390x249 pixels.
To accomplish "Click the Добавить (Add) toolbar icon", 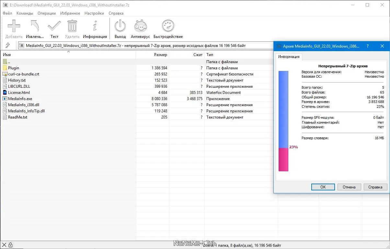I will click(x=14, y=26).
